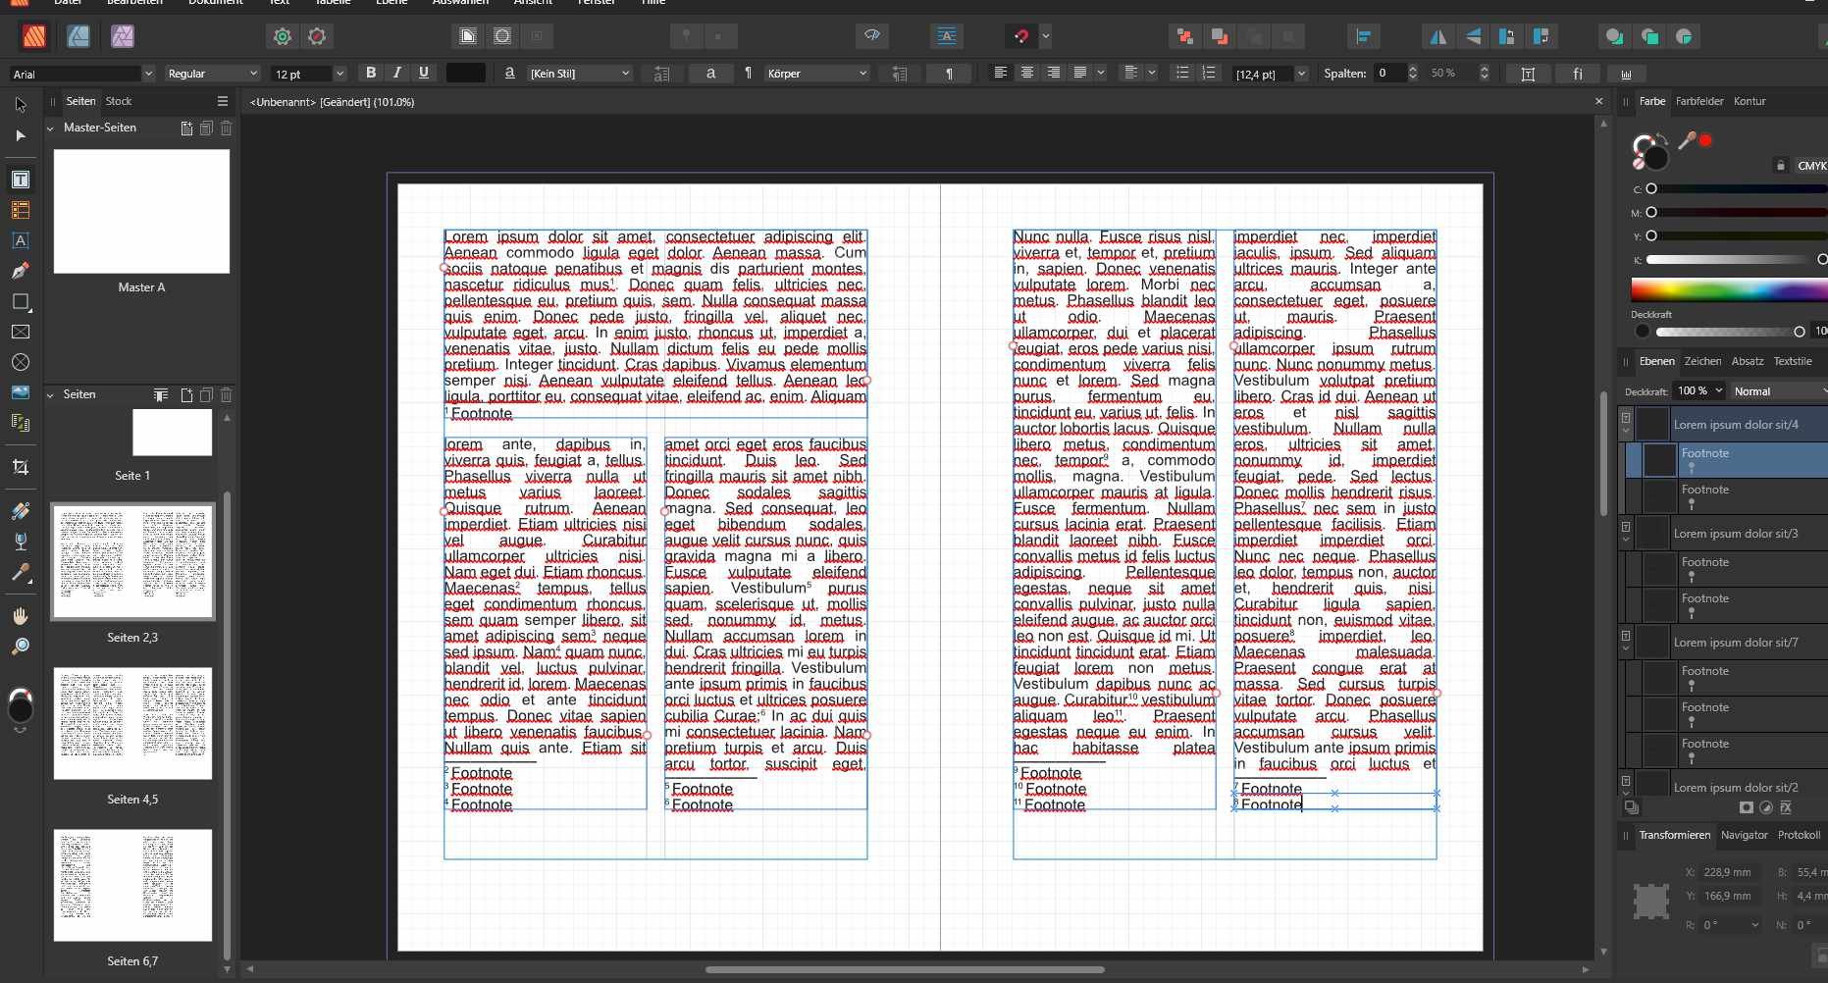Flip the selection horizontally

pyautogui.click(x=1437, y=37)
